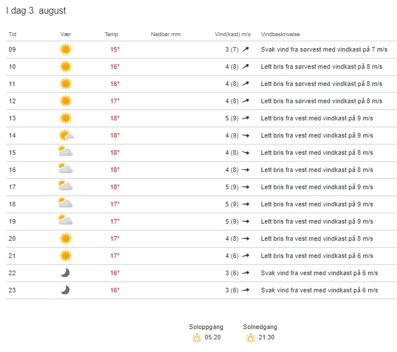The width and height of the screenshot is (397, 352).
Task: Click the 'Solnedgang' label
Action: [x=259, y=327]
